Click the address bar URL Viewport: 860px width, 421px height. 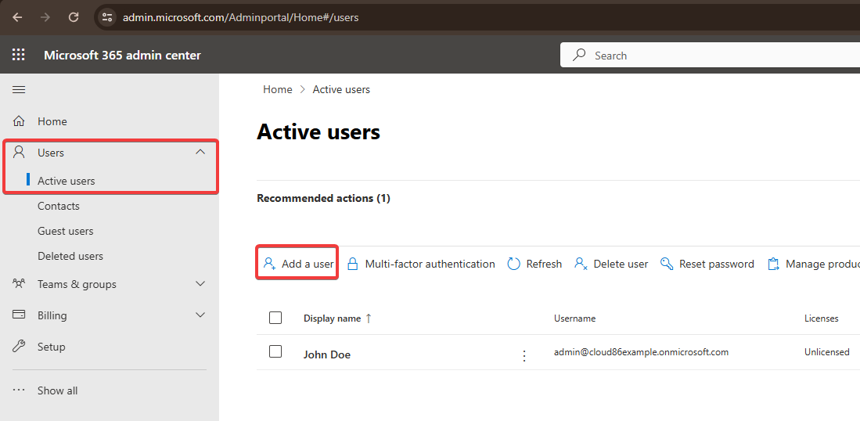pyautogui.click(x=240, y=17)
